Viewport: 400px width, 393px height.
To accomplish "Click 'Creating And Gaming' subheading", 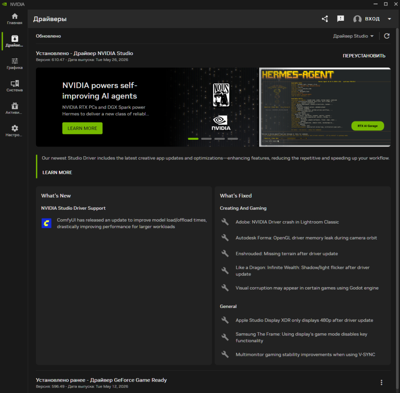I will pos(243,208).
